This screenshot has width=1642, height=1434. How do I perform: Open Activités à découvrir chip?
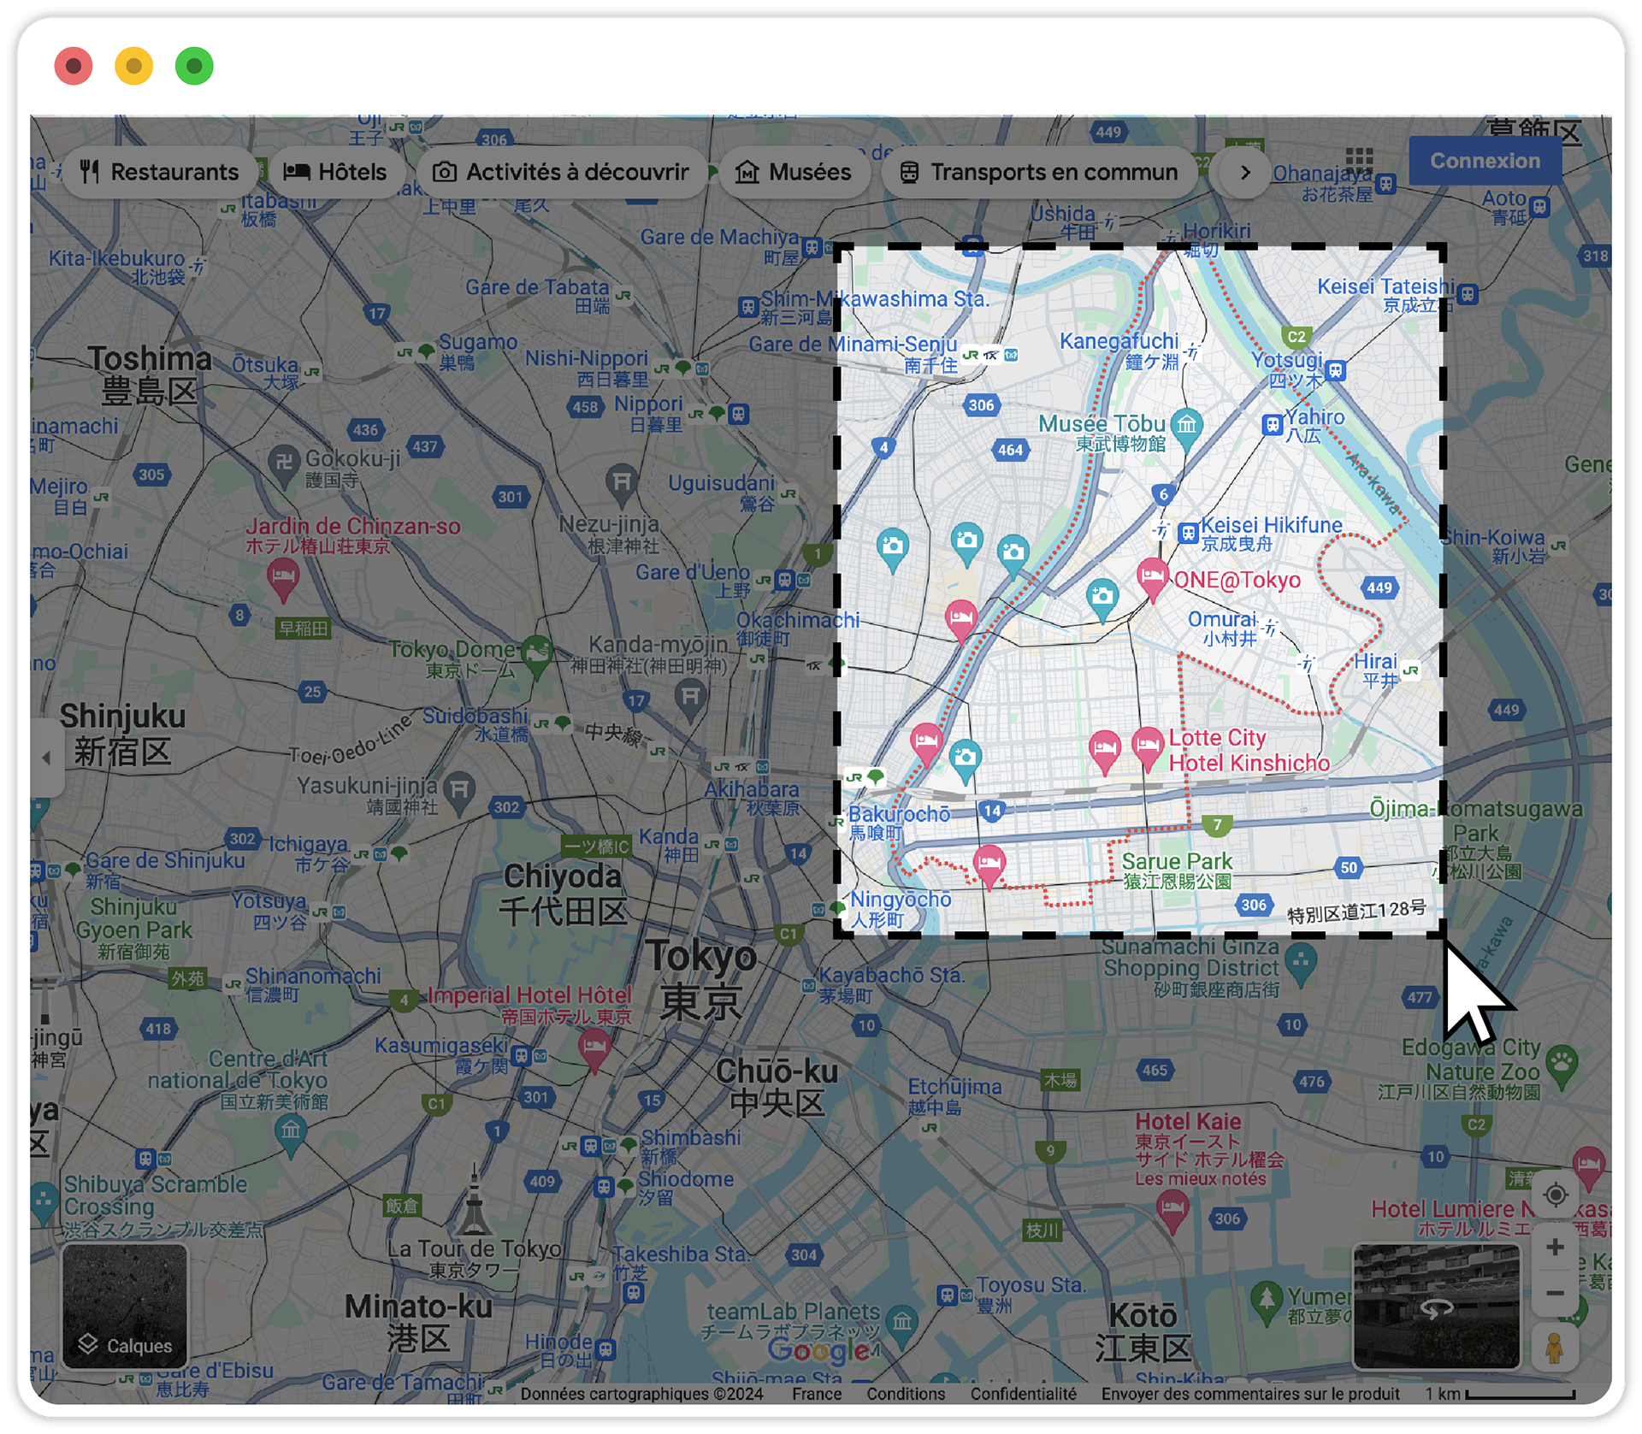561,172
